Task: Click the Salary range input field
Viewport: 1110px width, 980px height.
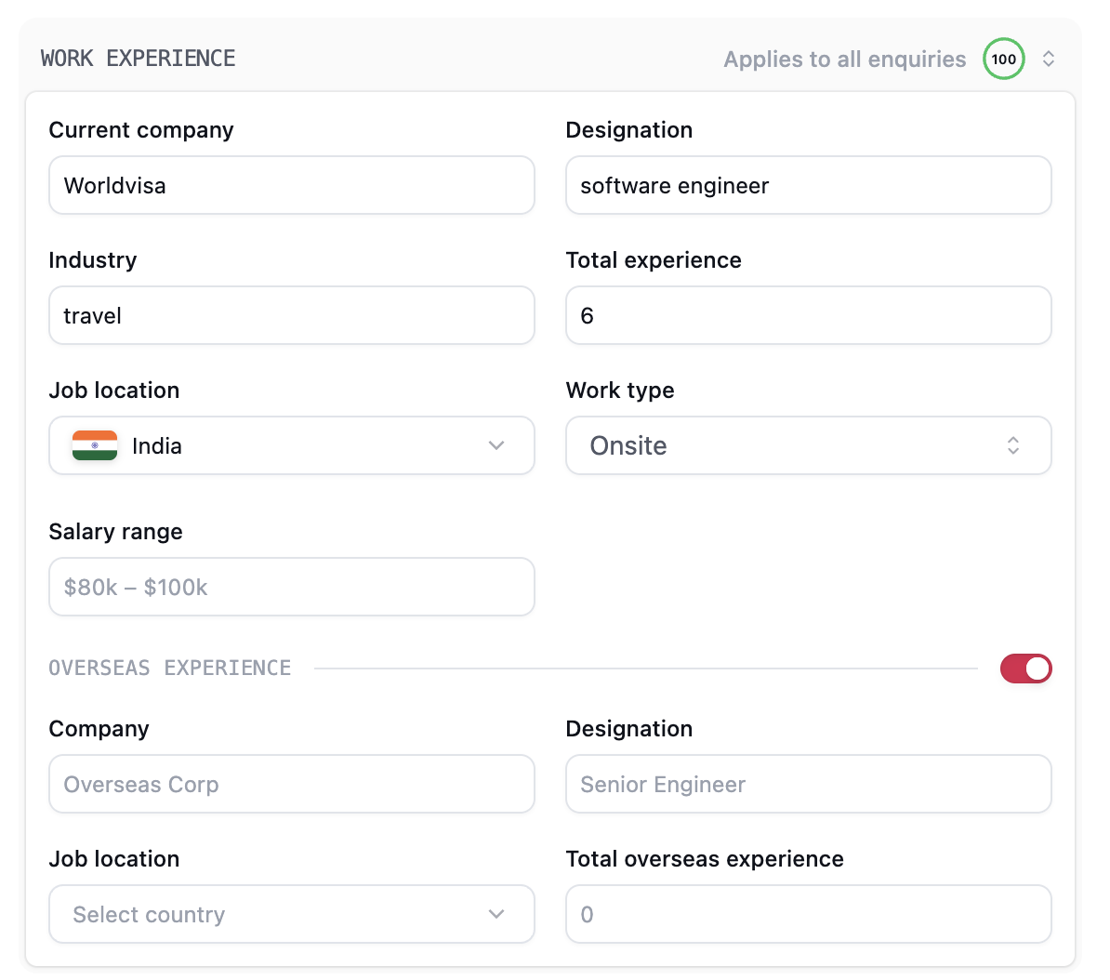Action: (x=292, y=587)
